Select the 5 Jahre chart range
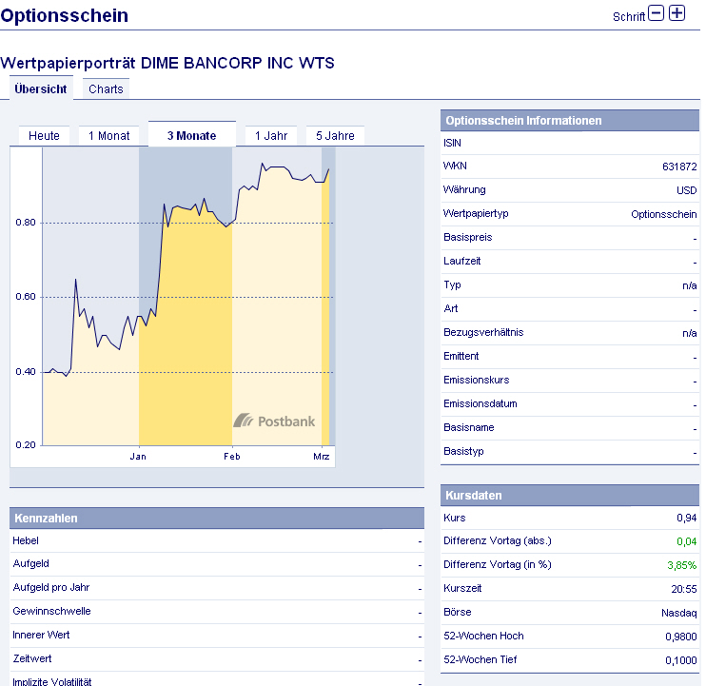706x686 pixels. [x=335, y=135]
